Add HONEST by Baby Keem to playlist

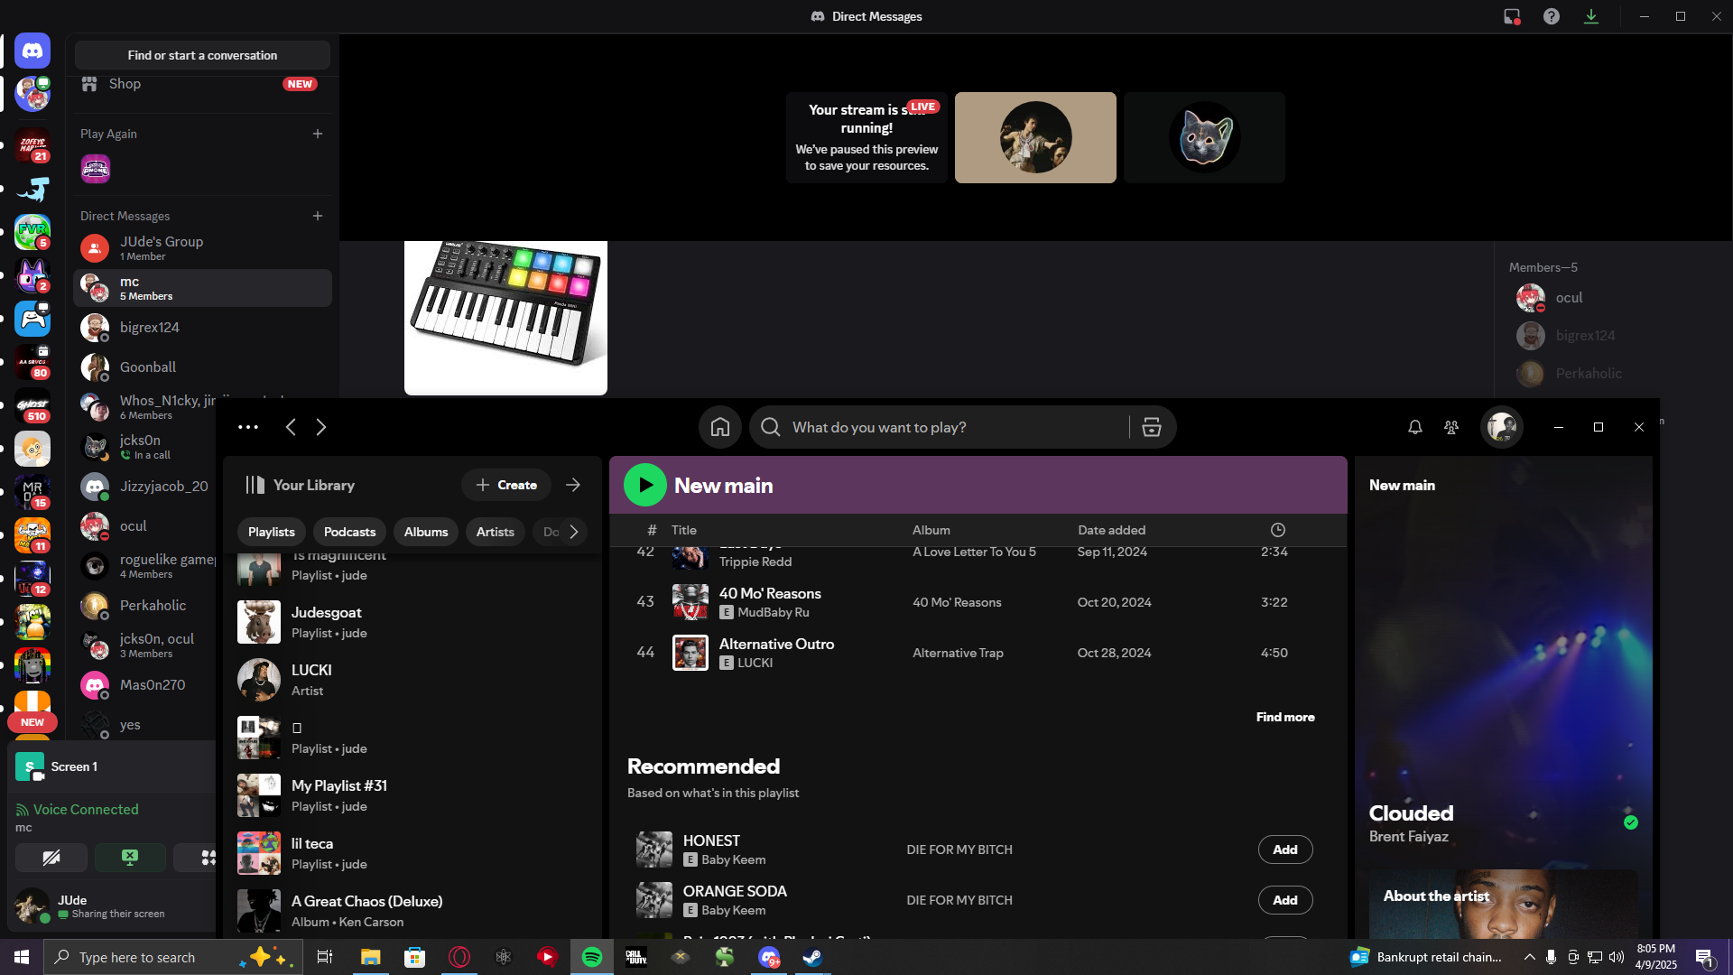click(1285, 850)
